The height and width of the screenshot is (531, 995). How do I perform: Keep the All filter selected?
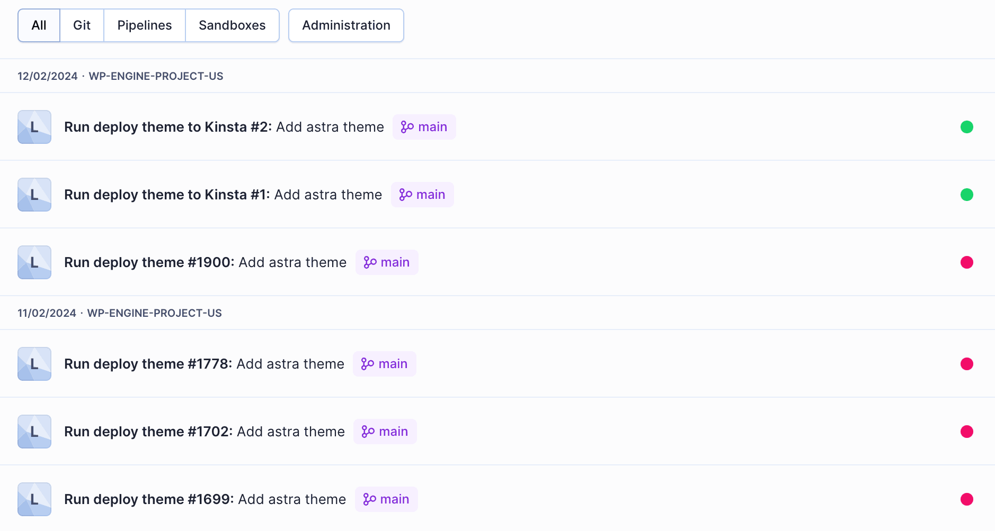coord(38,25)
